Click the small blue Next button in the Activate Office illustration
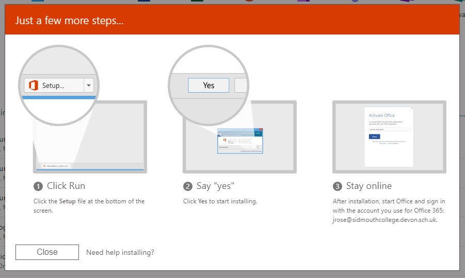The image size is (465, 278). coord(374,136)
